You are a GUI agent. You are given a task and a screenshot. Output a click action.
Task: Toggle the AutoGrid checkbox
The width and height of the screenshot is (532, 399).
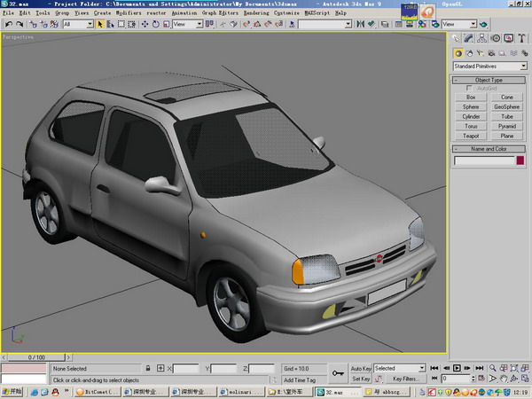tap(469, 89)
